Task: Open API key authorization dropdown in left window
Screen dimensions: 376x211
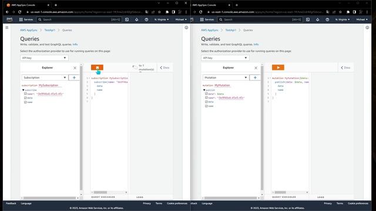Action: coord(44,58)
